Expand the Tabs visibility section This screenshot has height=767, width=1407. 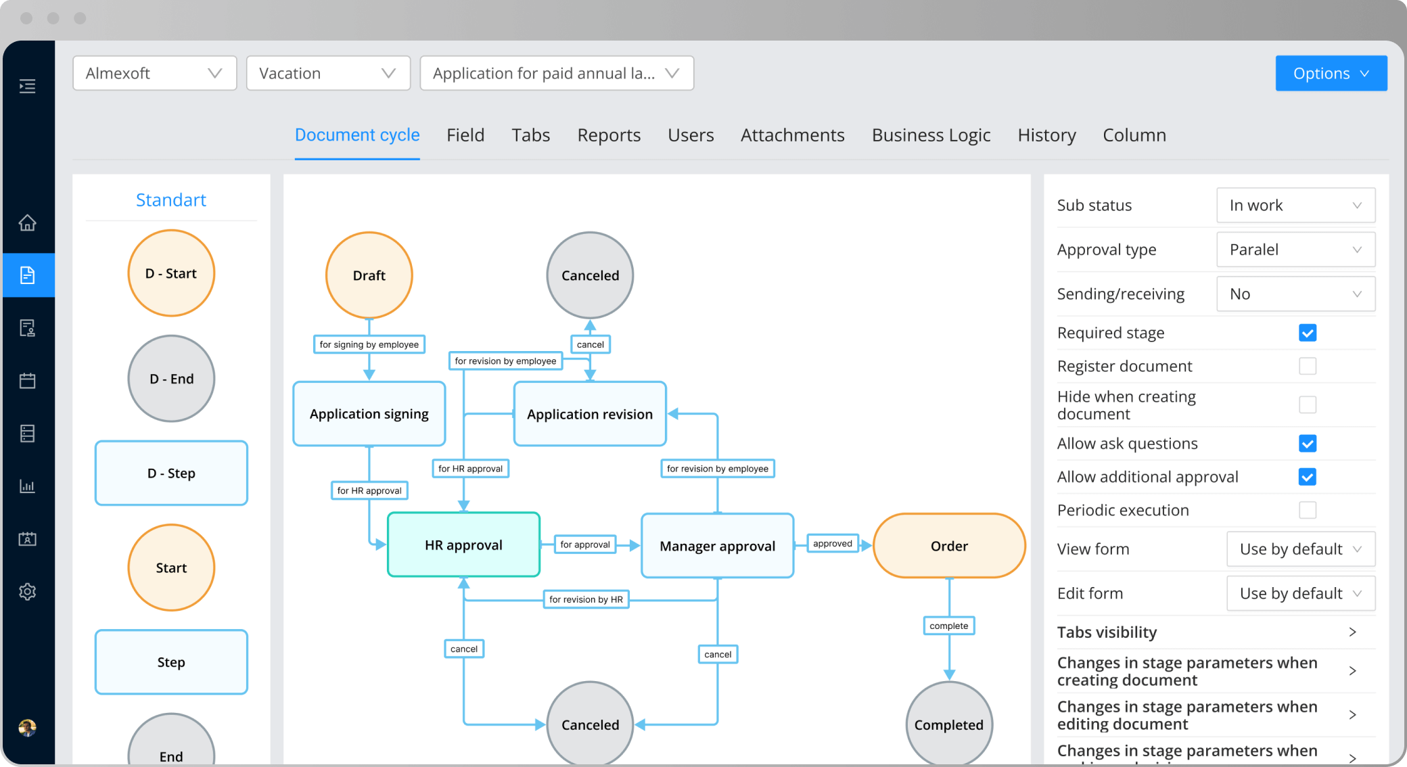tap(1216, 632)
